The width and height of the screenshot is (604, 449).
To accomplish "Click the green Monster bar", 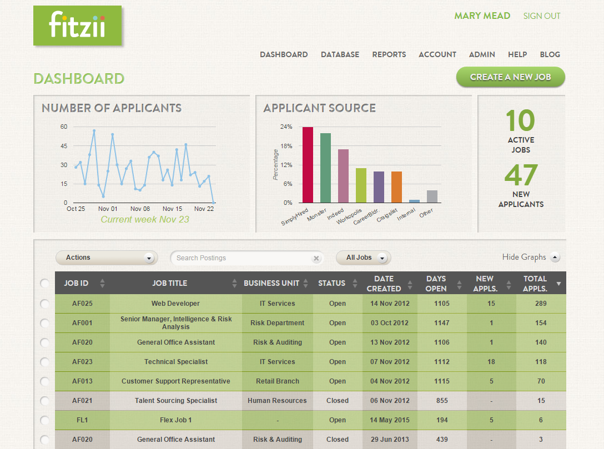I will click(325, 168).
